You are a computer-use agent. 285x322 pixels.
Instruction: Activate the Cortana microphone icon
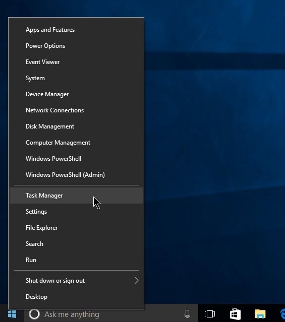(187, 314)
